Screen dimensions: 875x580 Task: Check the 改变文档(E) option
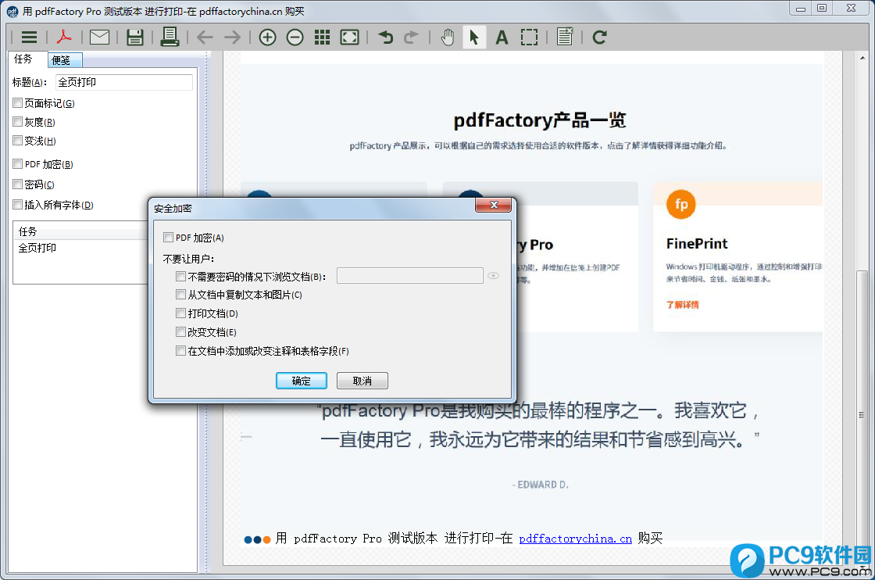[x=180, y=332]
